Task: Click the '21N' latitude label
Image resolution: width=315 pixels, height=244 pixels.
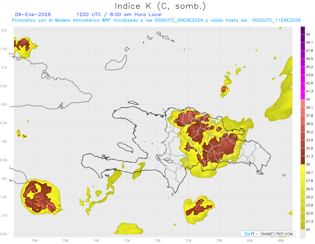Action: (4, 67)
